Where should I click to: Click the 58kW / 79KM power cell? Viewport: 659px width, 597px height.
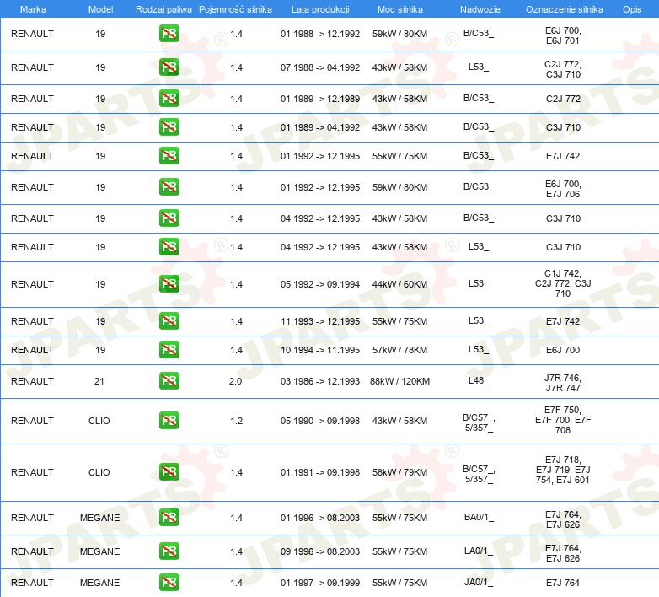tap(399, 472)
